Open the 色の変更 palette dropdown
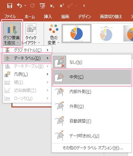 point(53,34)
